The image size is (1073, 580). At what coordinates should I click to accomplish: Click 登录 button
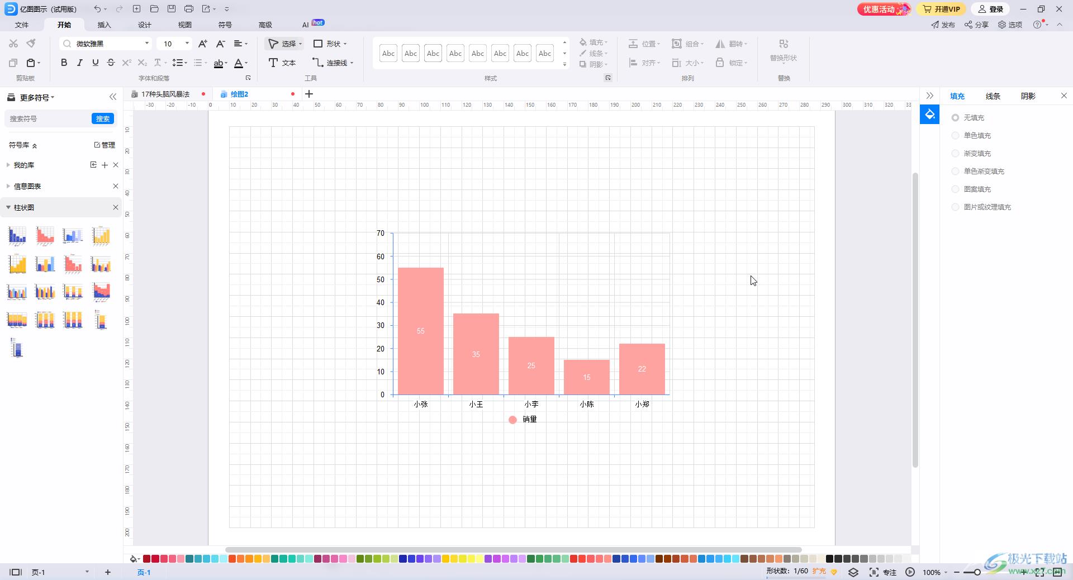click(990, 9)
